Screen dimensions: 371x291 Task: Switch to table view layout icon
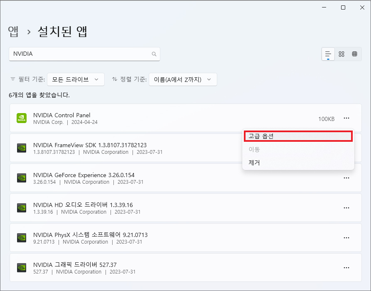click(x=354, y=54)
